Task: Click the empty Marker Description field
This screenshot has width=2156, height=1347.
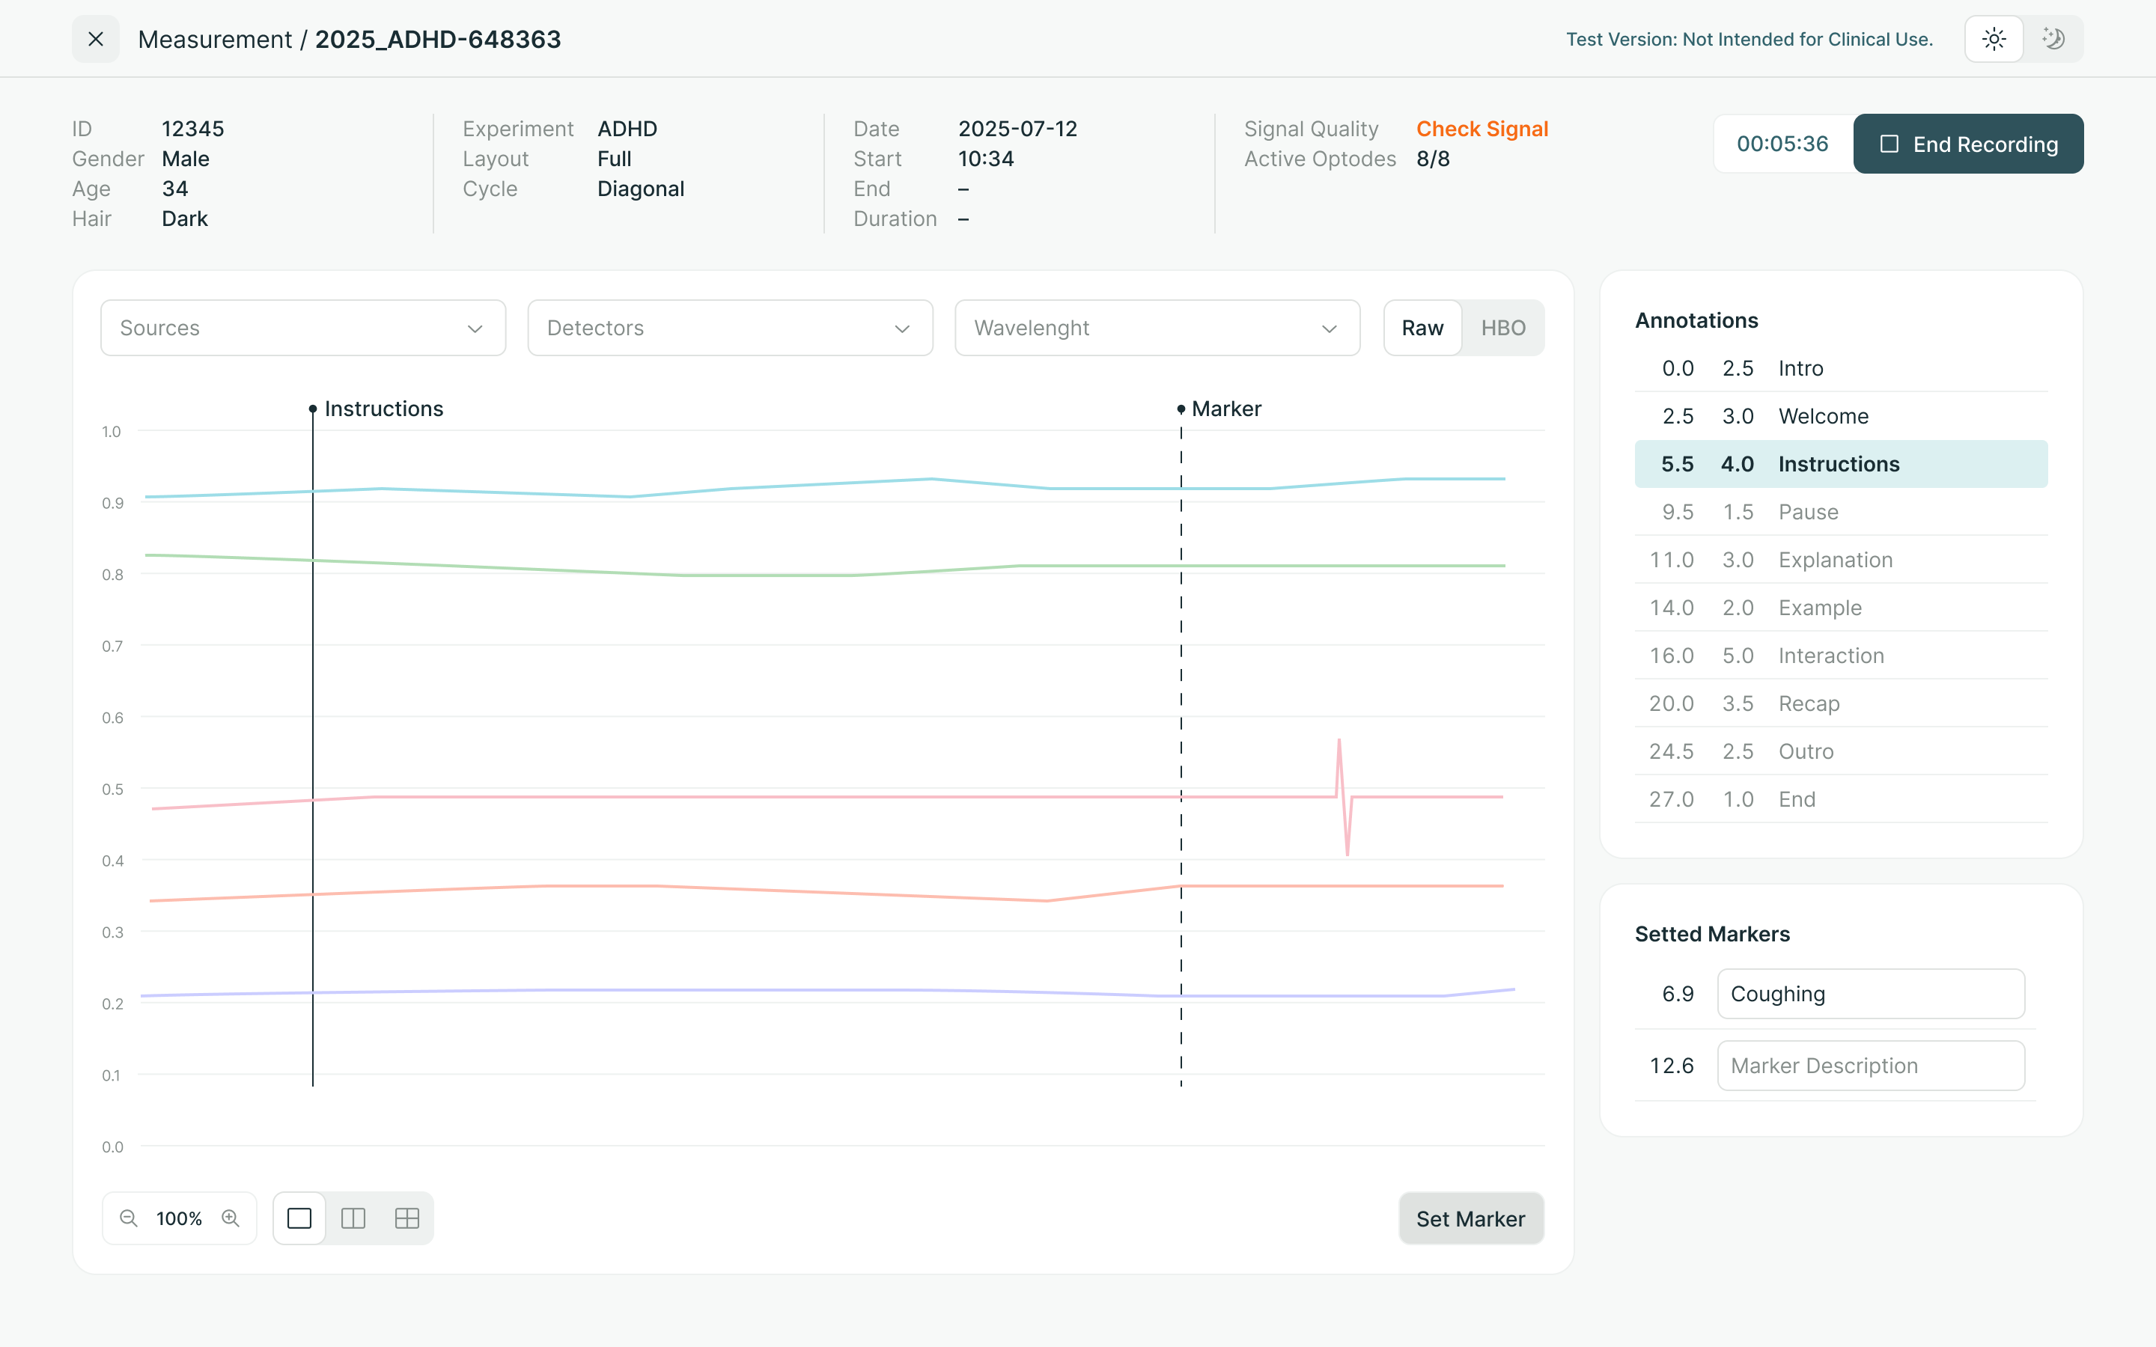Action: [x=1870, y=1066]
